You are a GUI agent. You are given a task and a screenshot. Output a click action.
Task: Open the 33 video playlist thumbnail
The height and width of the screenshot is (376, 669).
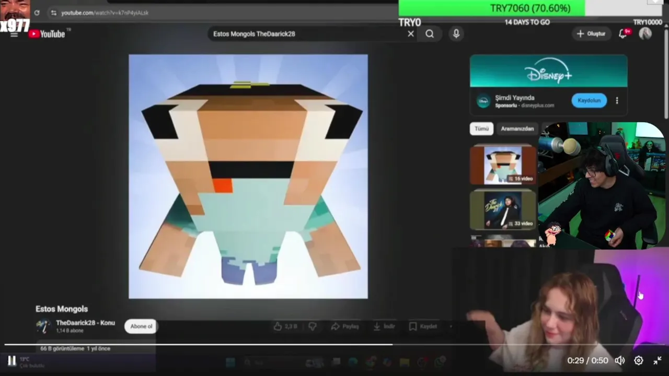(x=503, y=210)
